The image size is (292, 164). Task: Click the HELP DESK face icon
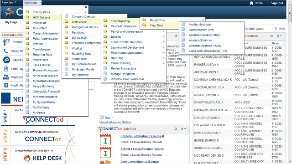27,158
